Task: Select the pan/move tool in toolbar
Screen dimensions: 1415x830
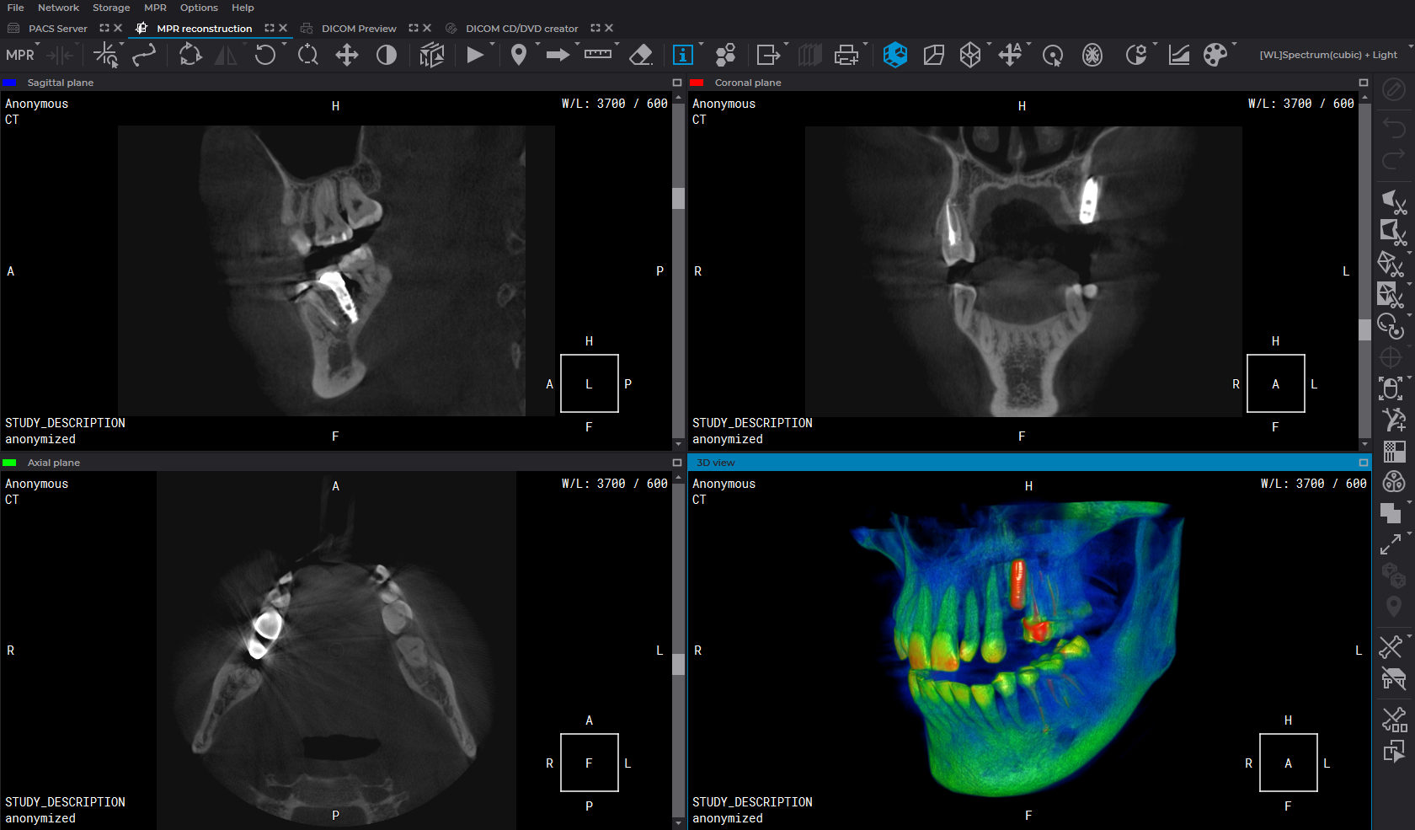Action: (x=347, y=56)
